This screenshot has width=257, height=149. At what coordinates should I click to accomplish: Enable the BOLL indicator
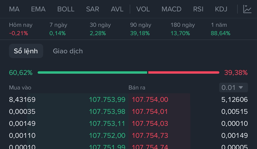pos(66,9)
